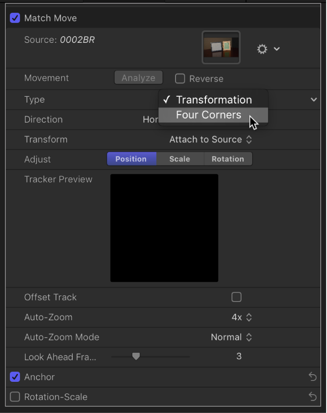
Task: Choose Four Corners from the Type menu
Action: (x=208, y=115)
